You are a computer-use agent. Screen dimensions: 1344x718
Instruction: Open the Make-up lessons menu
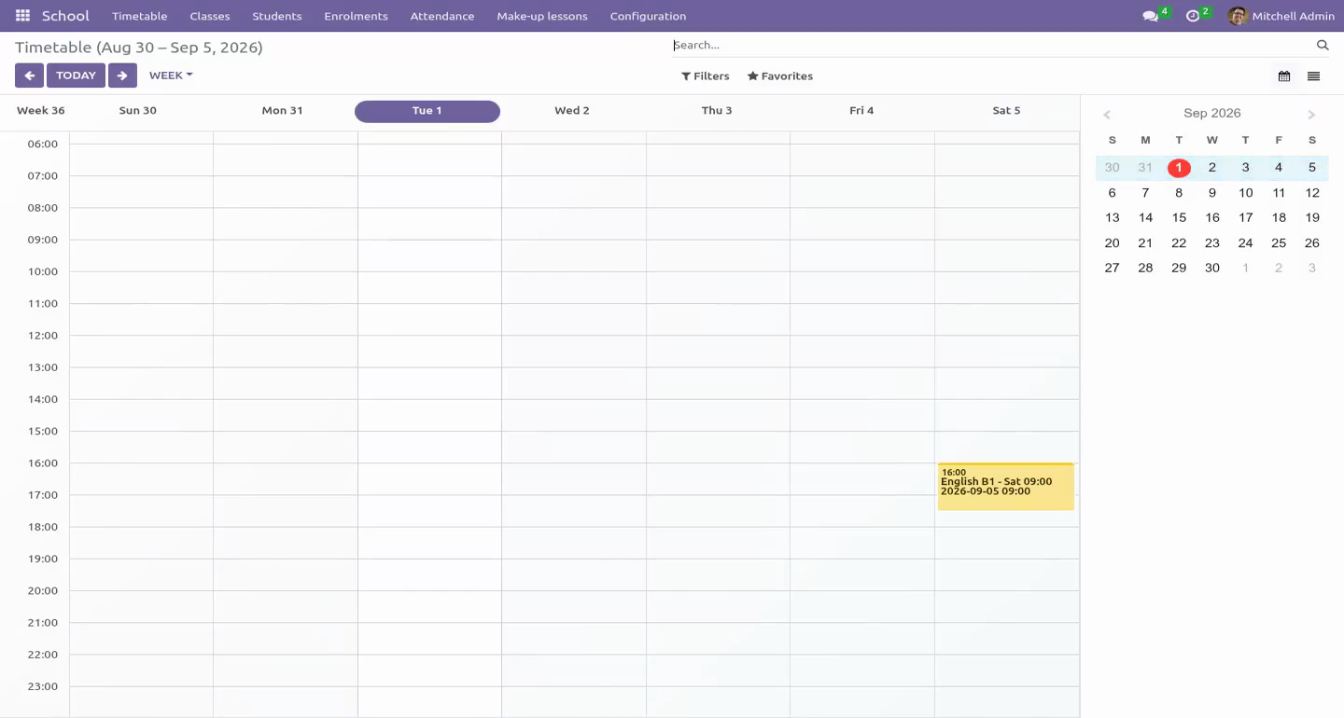click(x=542, y=16)
